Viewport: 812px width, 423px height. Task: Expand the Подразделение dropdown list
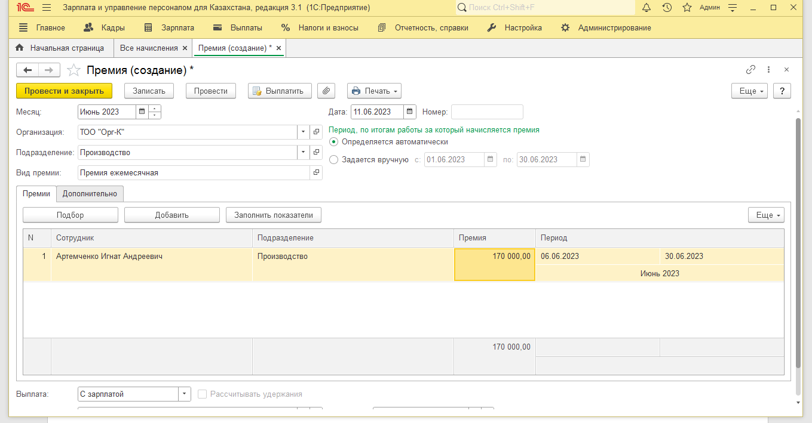[x=304, y=152]
